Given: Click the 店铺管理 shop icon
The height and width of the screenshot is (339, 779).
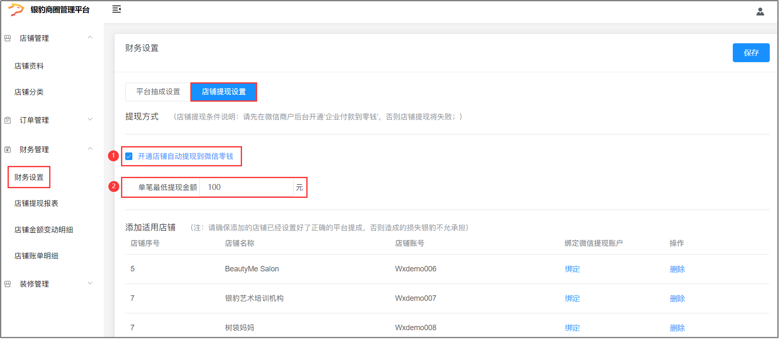Looking at the screenshot, I should (8, 38).
